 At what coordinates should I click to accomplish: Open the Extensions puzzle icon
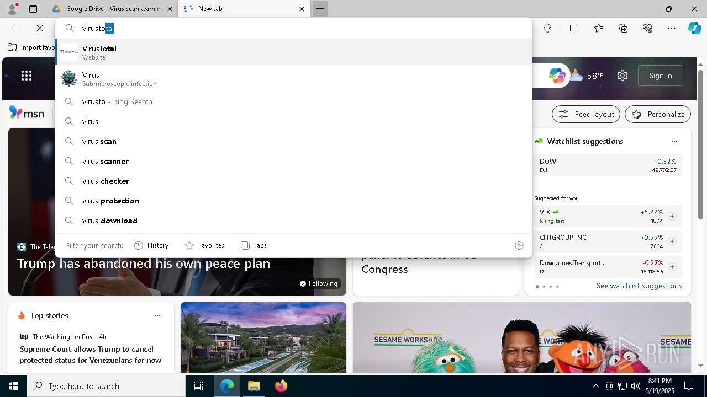tap(547, 28)
